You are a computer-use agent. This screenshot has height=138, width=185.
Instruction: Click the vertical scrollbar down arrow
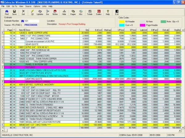[x=183, y=128]
